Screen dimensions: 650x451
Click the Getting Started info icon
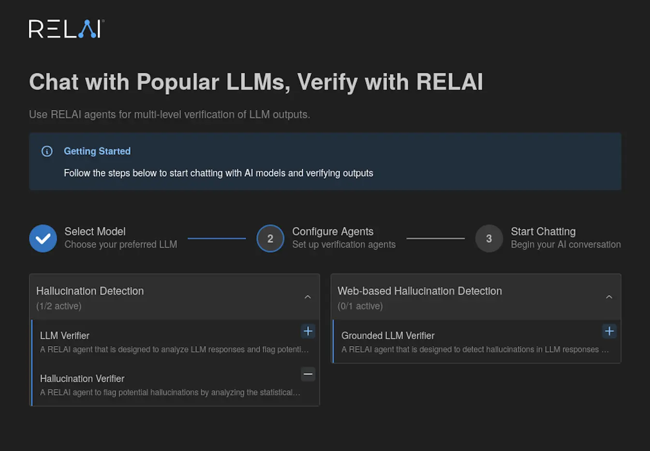click(x=47, y=151)
